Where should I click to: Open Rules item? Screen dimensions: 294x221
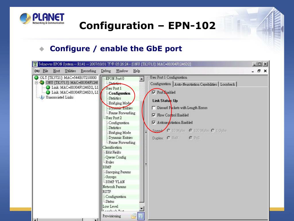(110, 162)
